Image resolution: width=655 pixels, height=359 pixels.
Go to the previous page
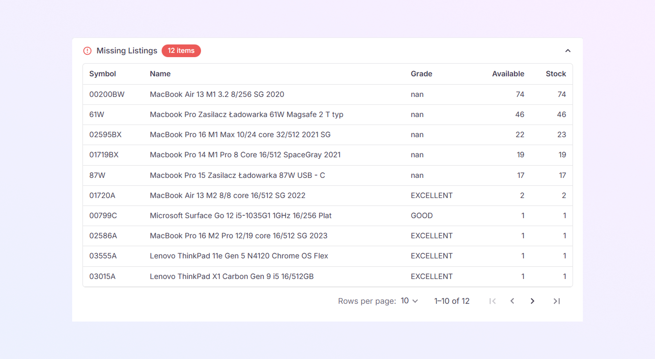pos(512,301)
